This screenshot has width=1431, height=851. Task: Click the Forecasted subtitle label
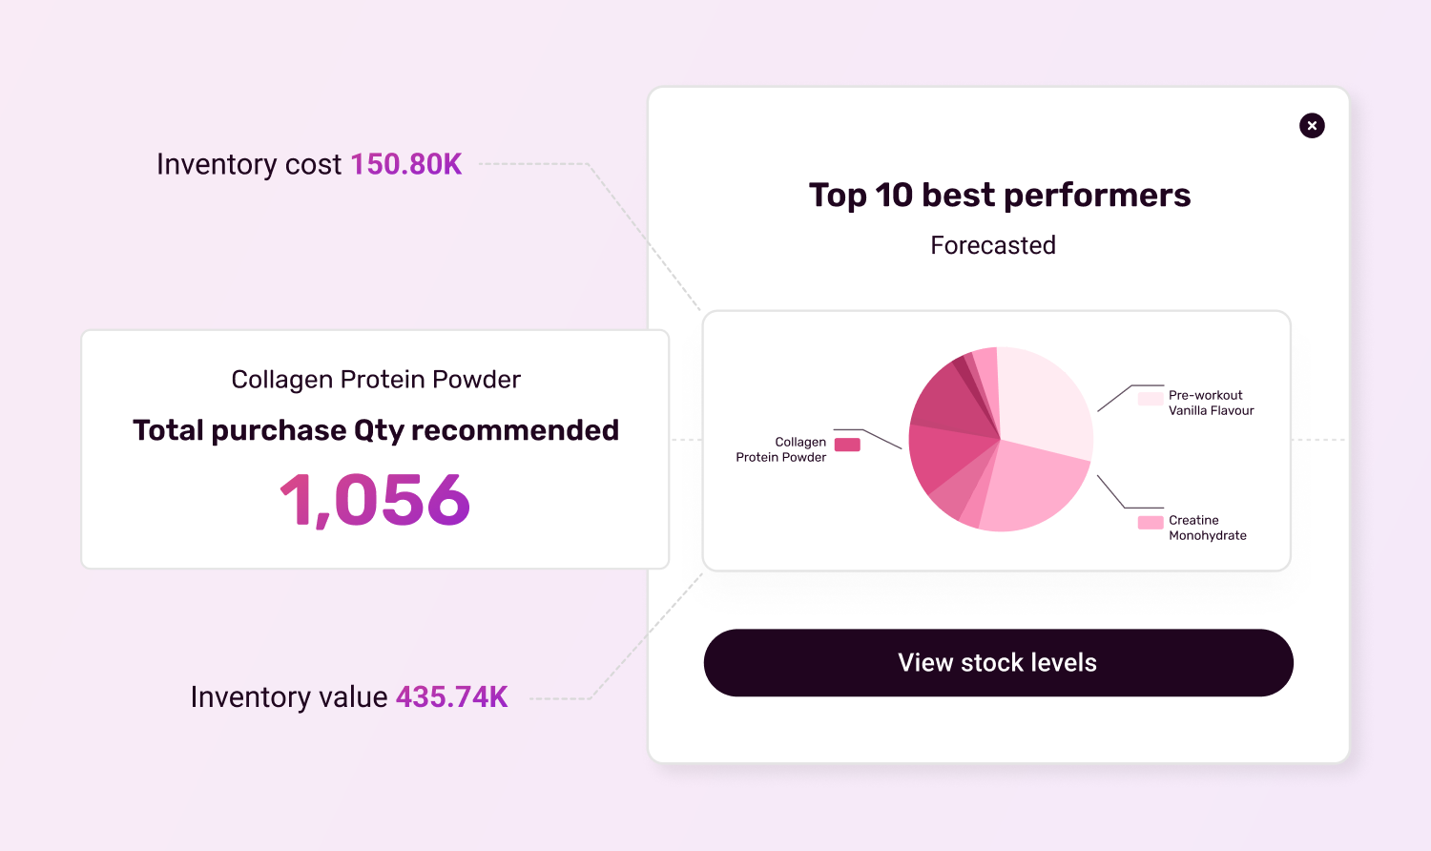click(993, 245)
